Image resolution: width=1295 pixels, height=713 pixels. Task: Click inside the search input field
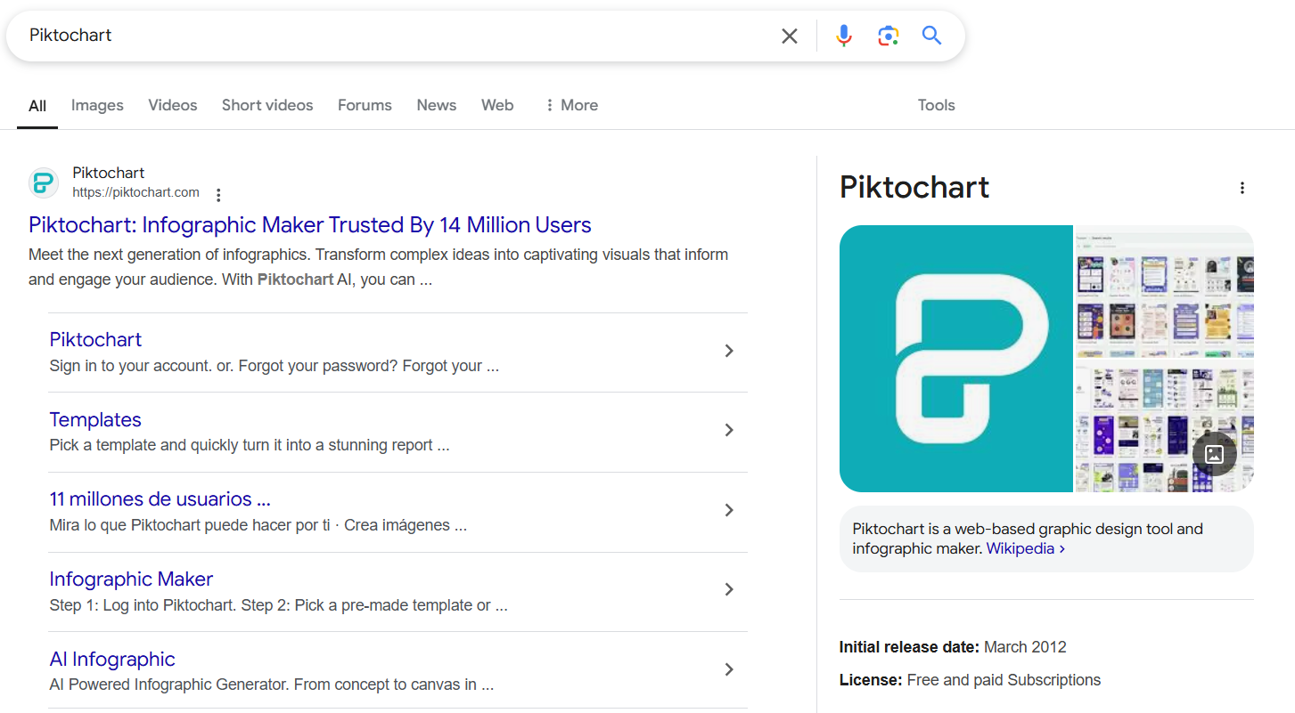(392, 36)
